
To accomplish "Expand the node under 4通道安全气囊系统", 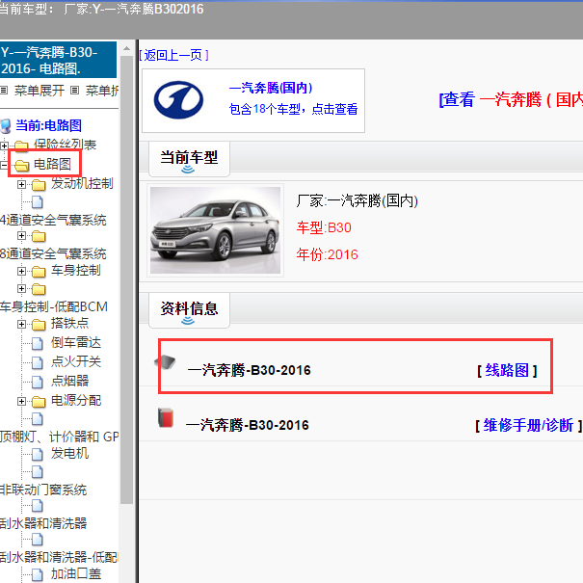I will pyautogui.click(x=21, y=236).
